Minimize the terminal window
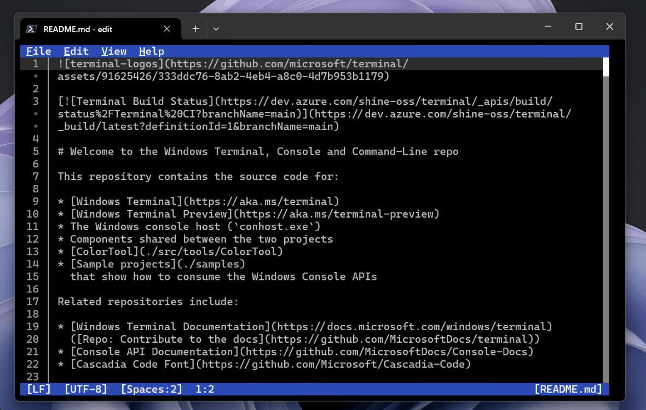The height and width of the screenshot is (410, 646). (x=548, y=26)
